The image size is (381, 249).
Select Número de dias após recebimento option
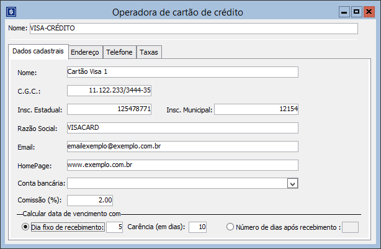[x=230, y=227]
